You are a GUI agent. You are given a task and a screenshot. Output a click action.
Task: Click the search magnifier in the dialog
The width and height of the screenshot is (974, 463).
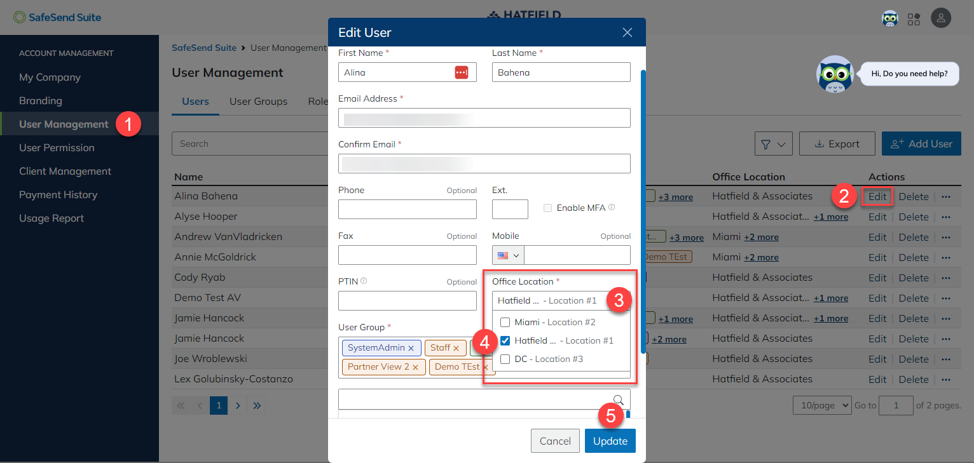tap(617, 399)
